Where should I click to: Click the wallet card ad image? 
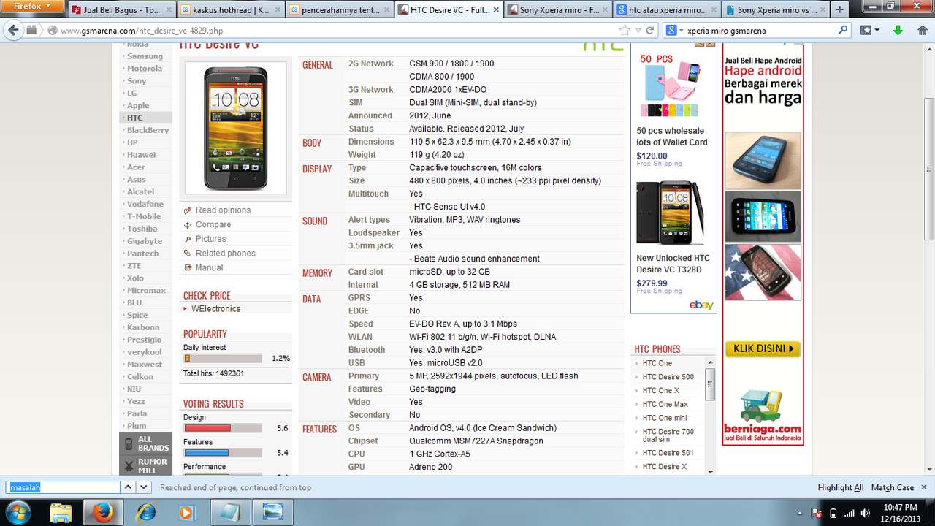tap(670, 91)
